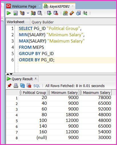
Task: Click the delete row icon in result toolbar
Action: [29, 86]
